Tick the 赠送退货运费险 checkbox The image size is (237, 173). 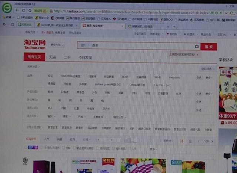tap(74, 148)
